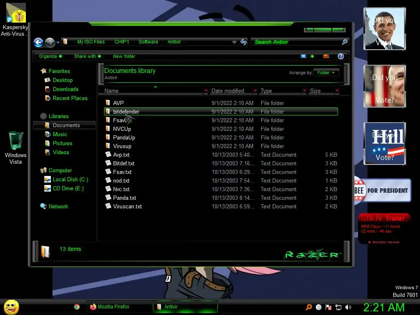Refresh the Antivir folder view
The width and height of the screenshot is (420, 315).
pos(244,42)
